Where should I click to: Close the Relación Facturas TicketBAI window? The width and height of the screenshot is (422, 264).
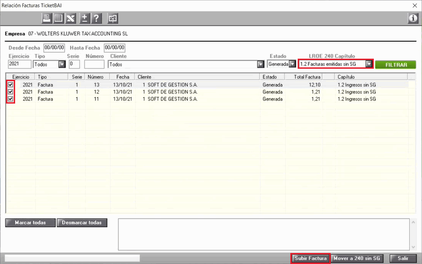pyautogui.click(x=415, y=5)
